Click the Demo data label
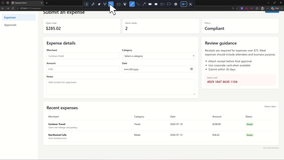The image size is (284, 160). pos(270,106)
